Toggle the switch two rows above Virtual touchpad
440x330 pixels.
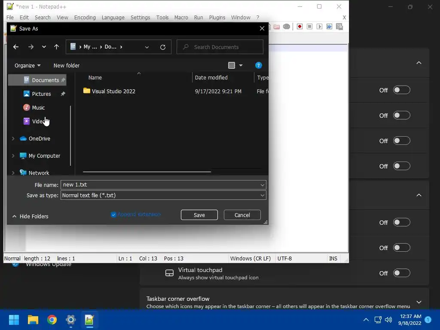pyautogui.click(x=402, y=223)
